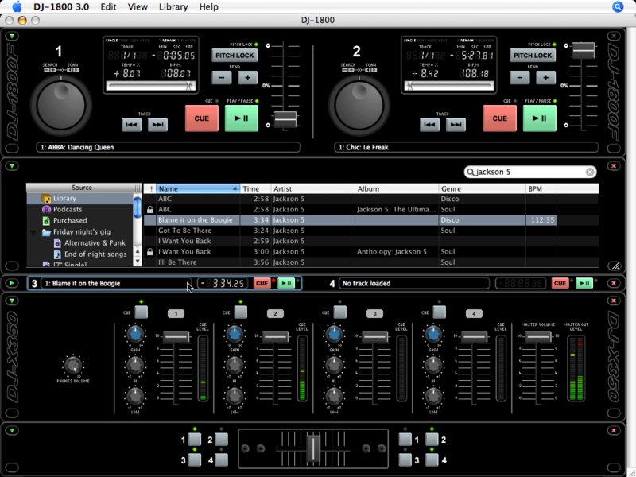Click the search magnifier icon in library

click(471, 172)
